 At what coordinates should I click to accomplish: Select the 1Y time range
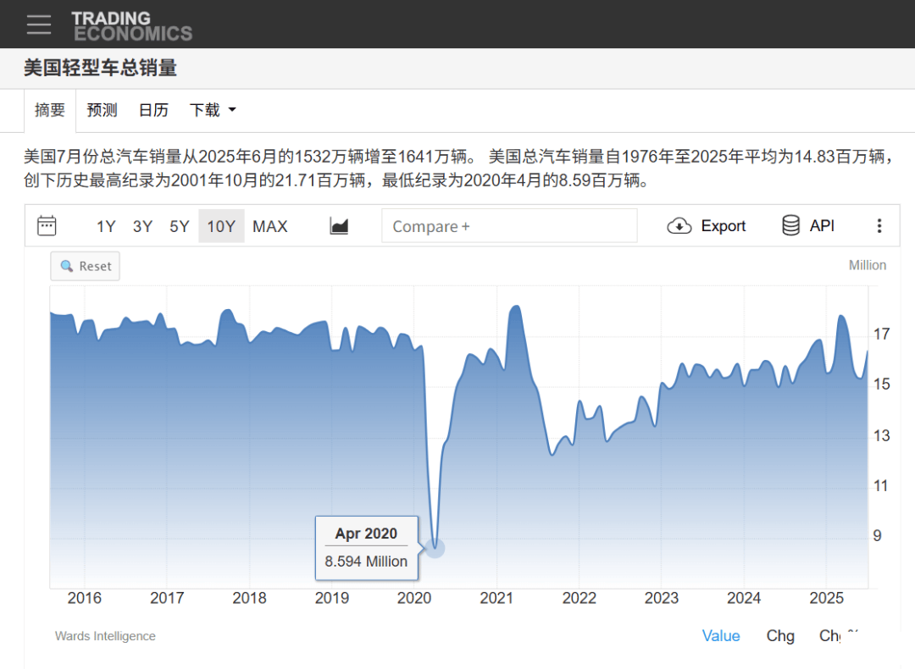click(x=106, y=226)
